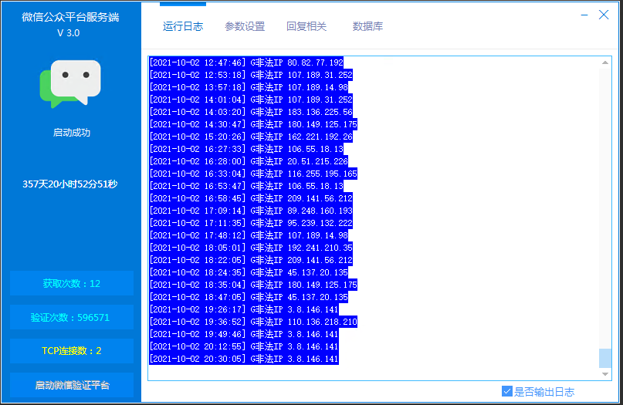Viewport: 623px width, 405px height.
Task: Select log row timestamped 14:01:04
Action: tap(251, 100)
